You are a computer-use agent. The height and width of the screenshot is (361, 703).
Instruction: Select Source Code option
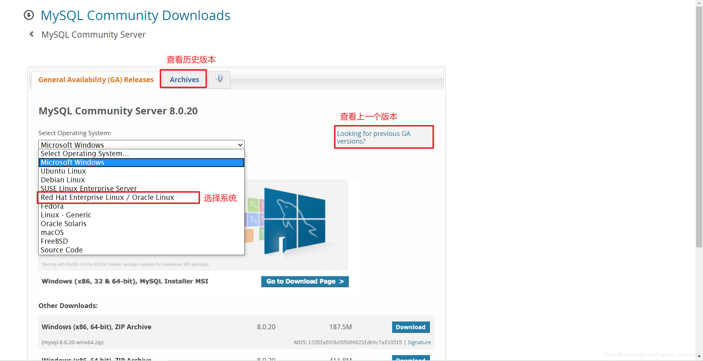click(x=141, y=250)
